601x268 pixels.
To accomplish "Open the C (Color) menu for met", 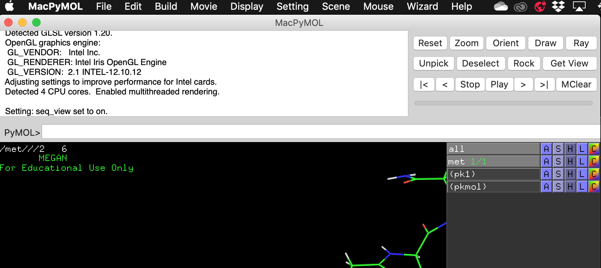I will pyautogui.click(x=594, y=161).
